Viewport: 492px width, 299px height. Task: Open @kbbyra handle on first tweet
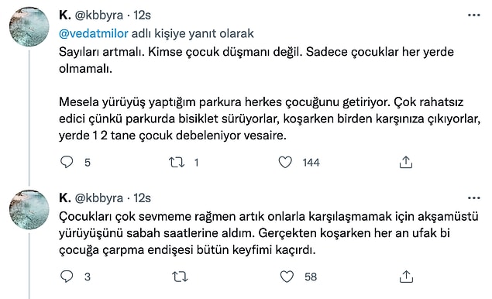[x=99, y=15]
